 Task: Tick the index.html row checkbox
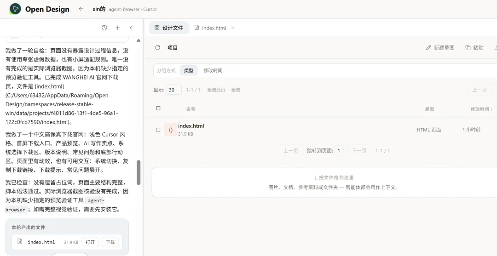tap(158, 130)
